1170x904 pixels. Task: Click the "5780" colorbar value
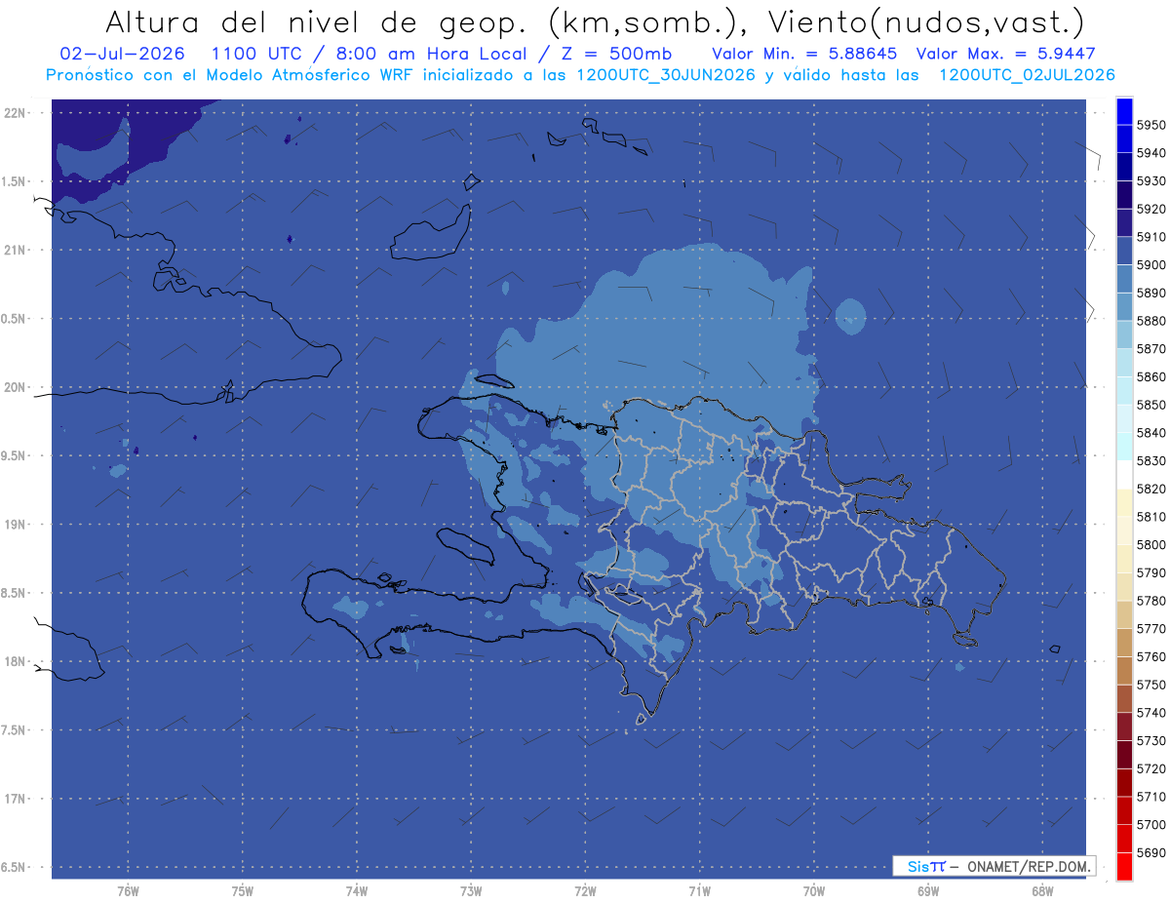pos(1150,601)
